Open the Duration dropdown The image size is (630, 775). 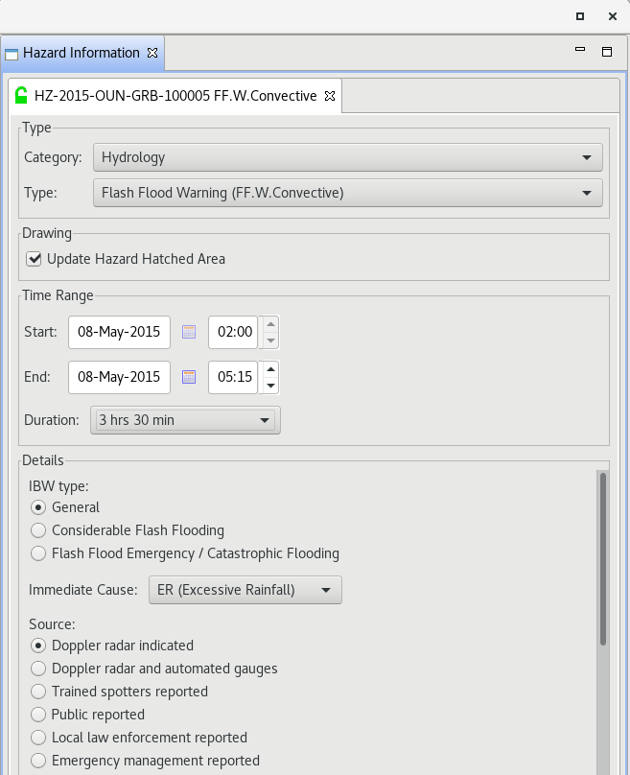click(x=185, y=420)
